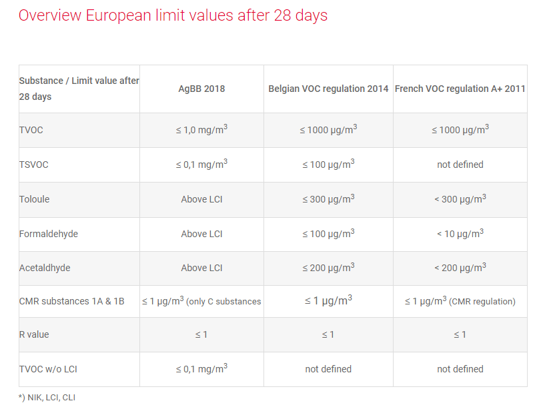This screenshot has width=555, height=413.
Task: Click the Acetaldhyde row label
Action: pos(45,268)
